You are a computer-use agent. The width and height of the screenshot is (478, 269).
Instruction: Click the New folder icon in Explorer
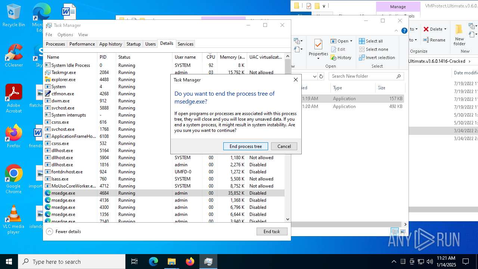(x=459, y=29)
